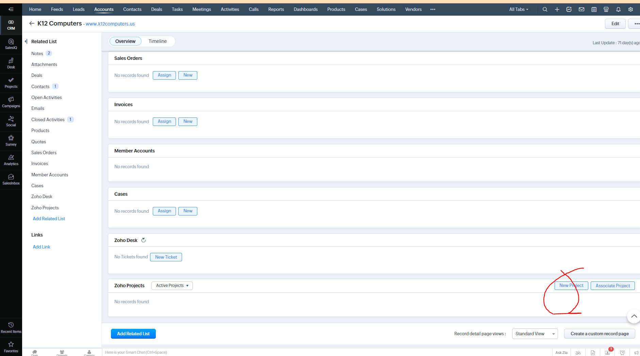Click New in the Cases section

click(x=188, y=211)
